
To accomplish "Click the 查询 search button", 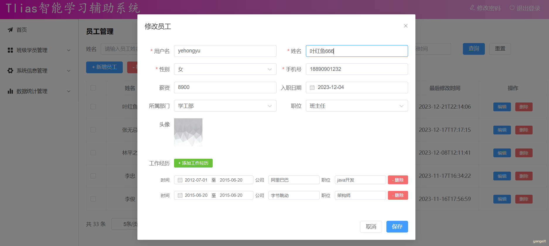I will (x=474, y=49).
